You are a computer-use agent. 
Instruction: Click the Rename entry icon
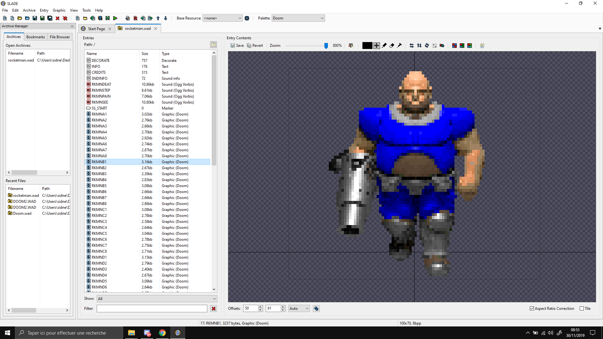(x=128, y=18)
